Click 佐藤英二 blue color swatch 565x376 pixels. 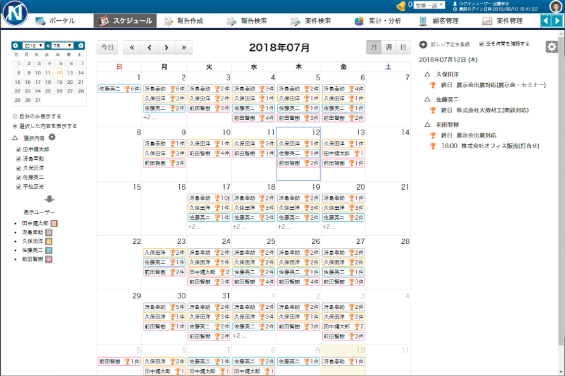[x=48, y=251]
